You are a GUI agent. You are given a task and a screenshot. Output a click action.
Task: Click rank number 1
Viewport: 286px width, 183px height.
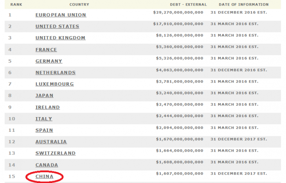(10, 15)
